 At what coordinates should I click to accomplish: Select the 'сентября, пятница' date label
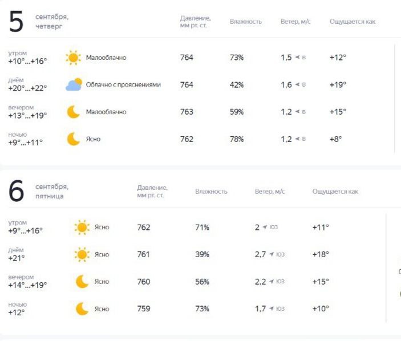(x=52, y=192)
